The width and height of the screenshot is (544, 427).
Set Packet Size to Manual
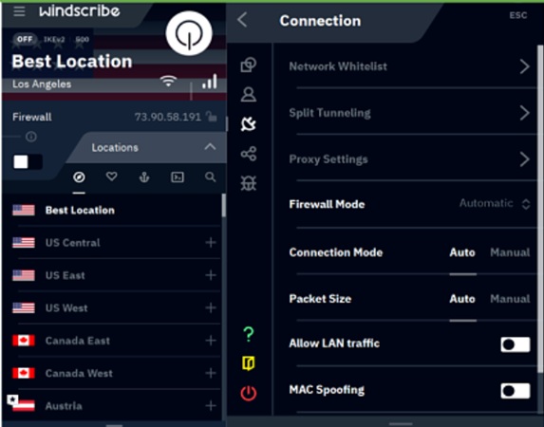point(510,299)
